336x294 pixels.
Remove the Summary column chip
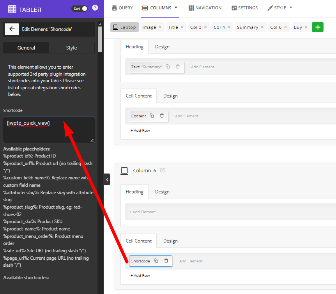click(262, 27)
